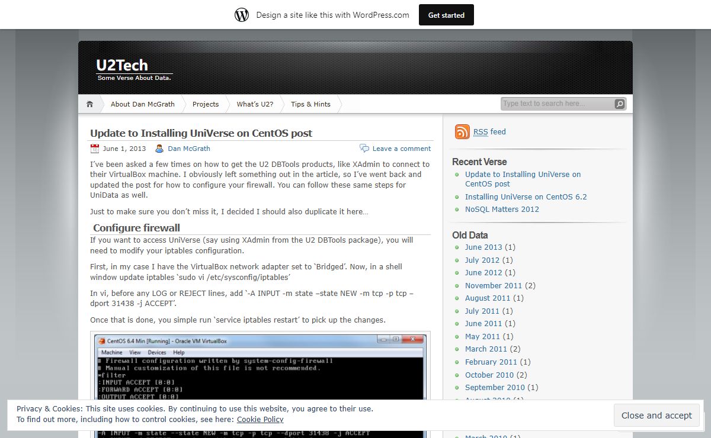The height and width of the screenshot is (438, 711).
Task: Open March 2011 archive link
Action: [x=486, y=349]
